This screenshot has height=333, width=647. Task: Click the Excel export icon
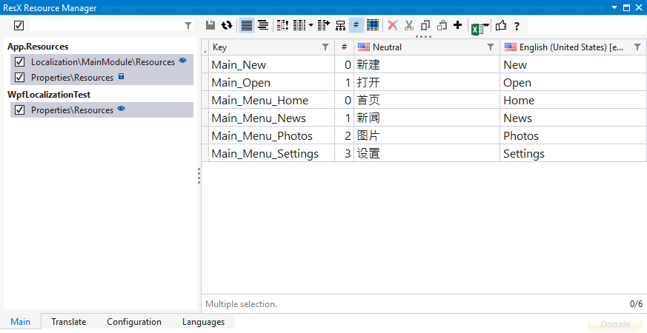[x=477, y=30]
